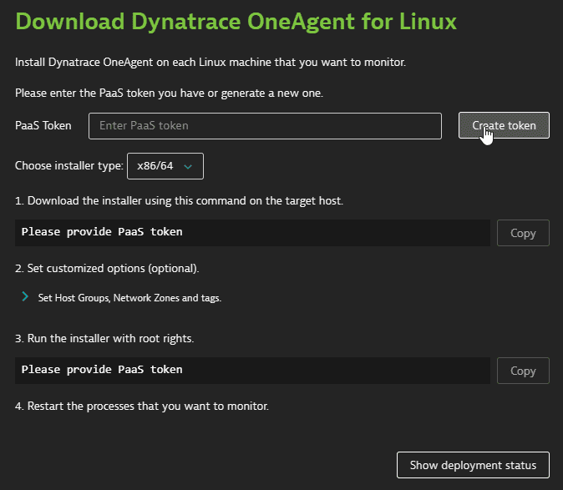Screen dimensions: 563x490
Task: Click Set Host Groups, Network Zones and tags
Action: pyautogui.click(x=129, y=298)
